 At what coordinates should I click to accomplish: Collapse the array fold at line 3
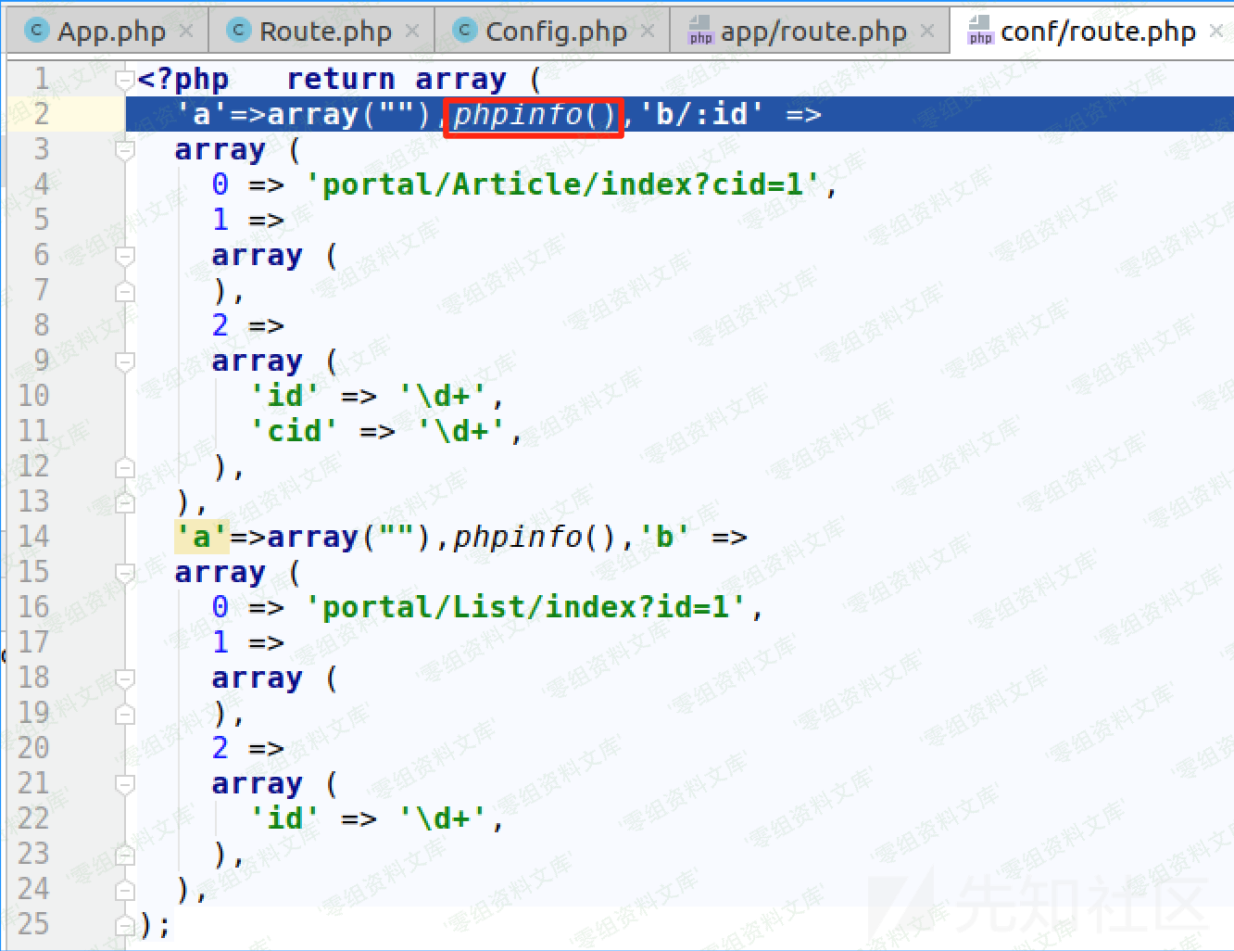tap(126, 150)
